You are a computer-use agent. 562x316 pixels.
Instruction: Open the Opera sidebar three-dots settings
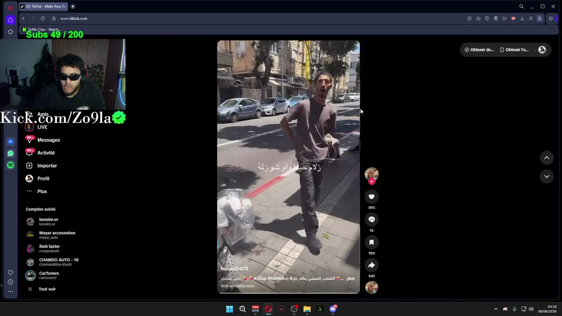click(x=11, y=291)
